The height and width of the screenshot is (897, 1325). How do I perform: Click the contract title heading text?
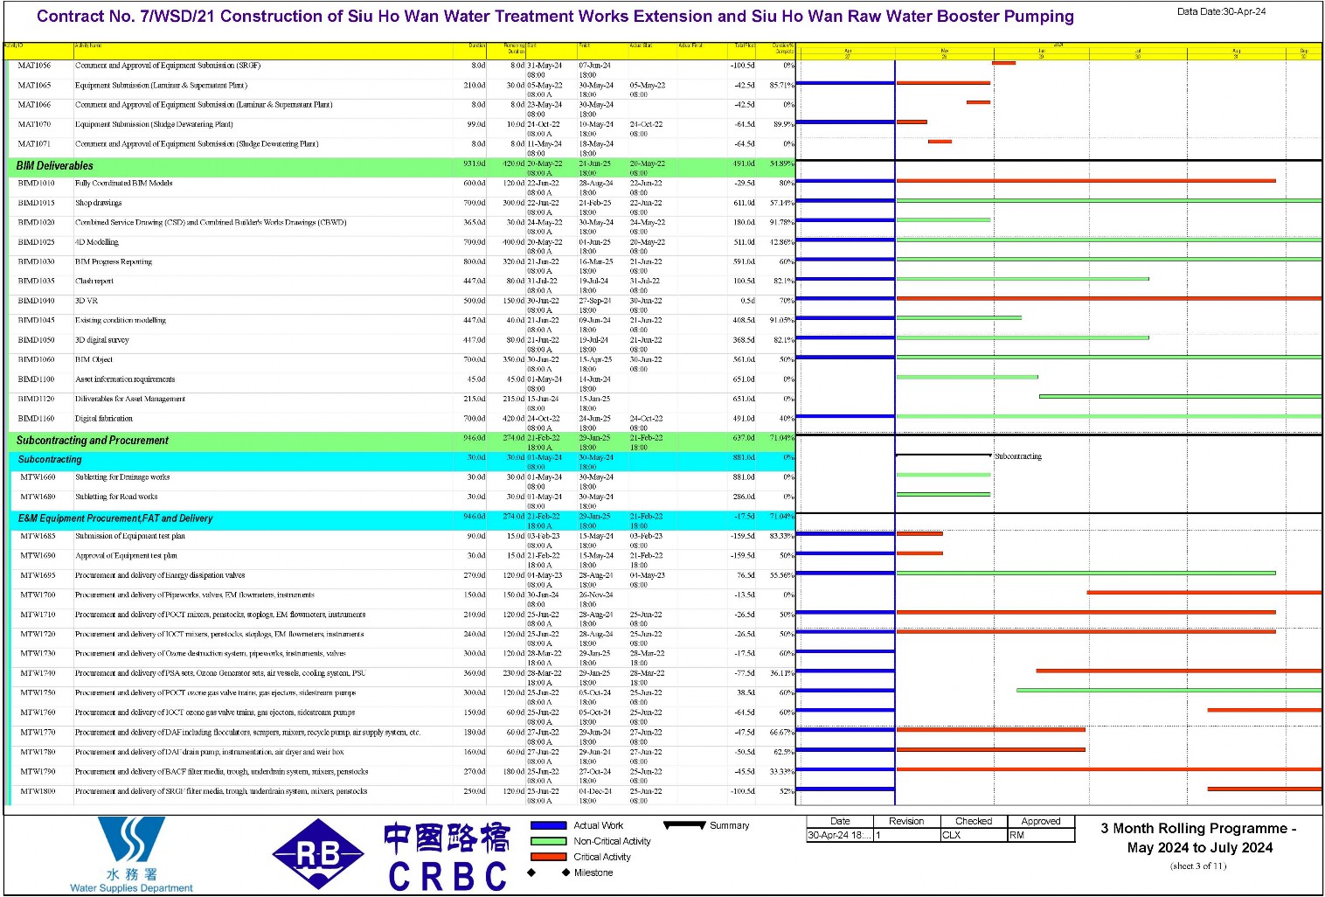point(555,17)
